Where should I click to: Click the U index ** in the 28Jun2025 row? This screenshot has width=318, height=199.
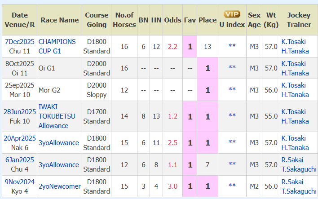[232, 115]
